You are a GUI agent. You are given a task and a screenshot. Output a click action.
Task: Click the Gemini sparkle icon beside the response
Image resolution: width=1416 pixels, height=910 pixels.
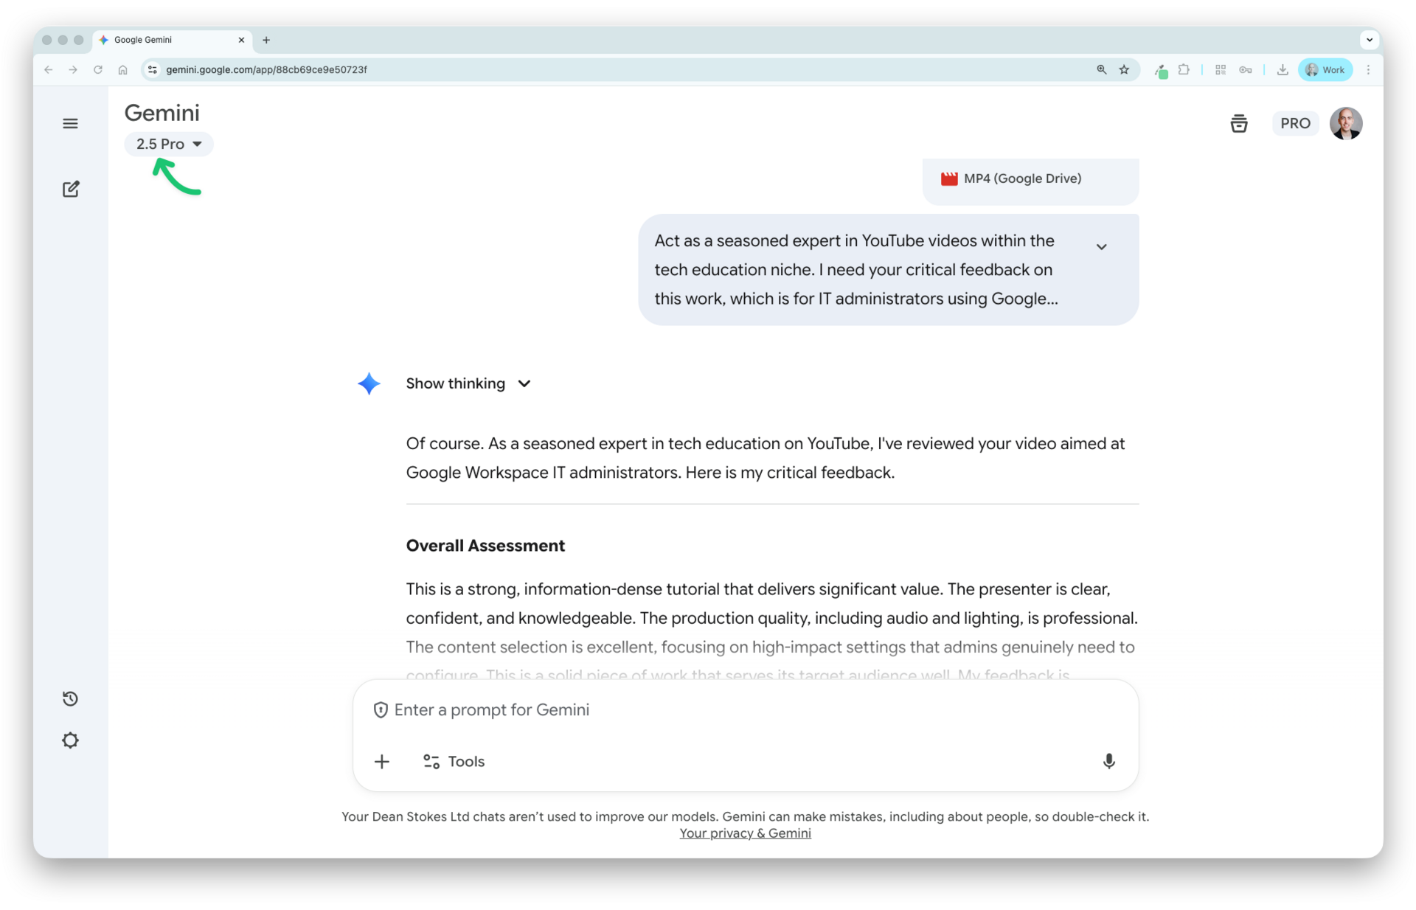[x=368, y=383]
